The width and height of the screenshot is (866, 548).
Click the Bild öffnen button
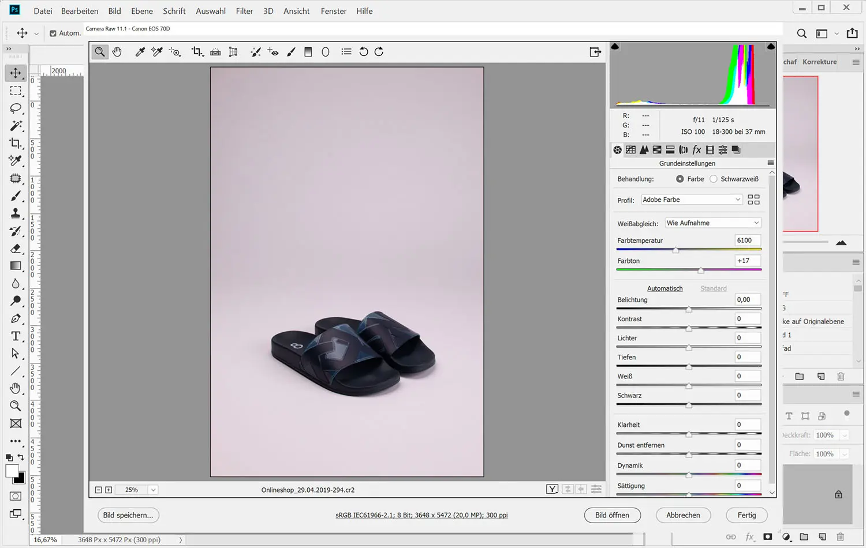click(x=612, y=515)
